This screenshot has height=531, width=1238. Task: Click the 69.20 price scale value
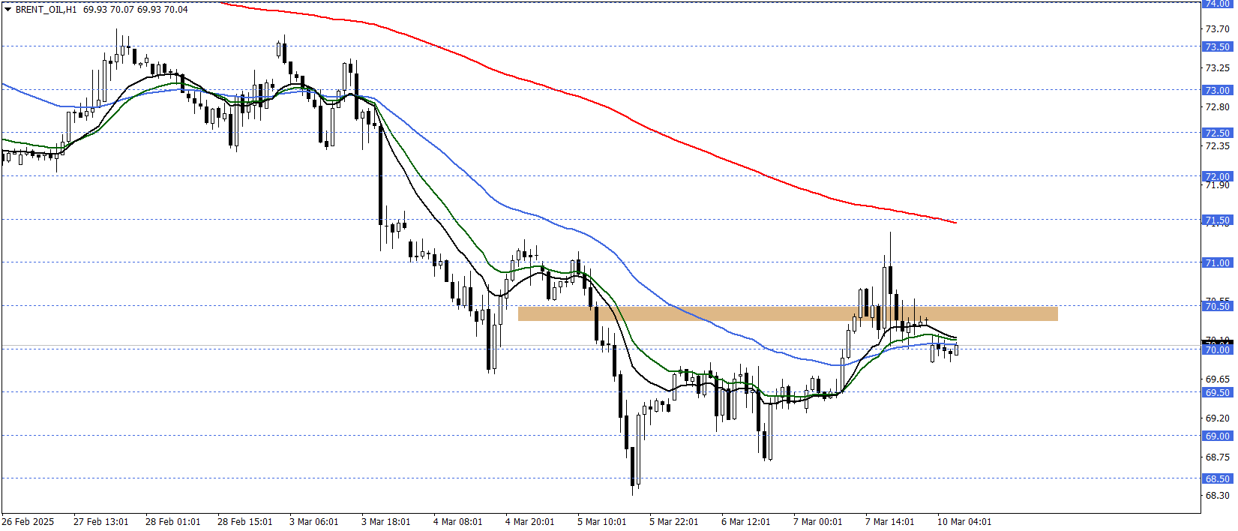1217,418
